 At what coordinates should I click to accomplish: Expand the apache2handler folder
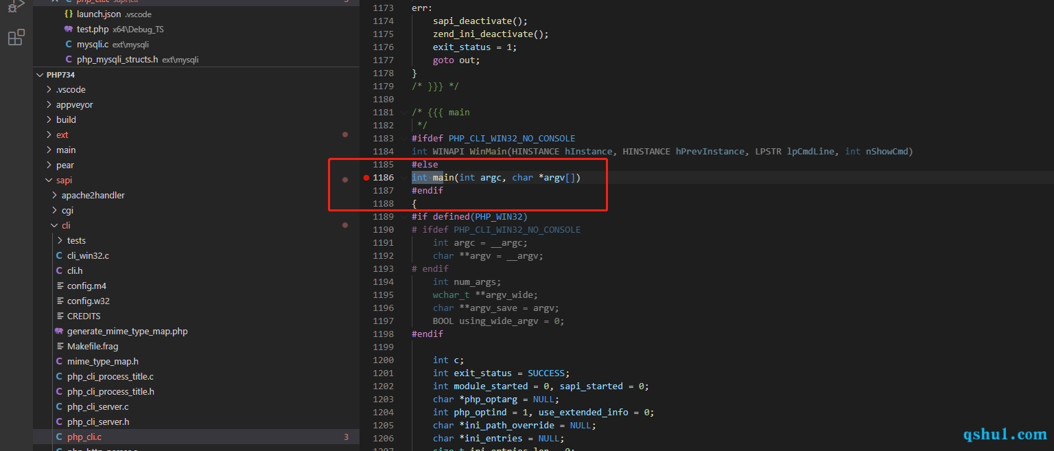pos(54,195)
